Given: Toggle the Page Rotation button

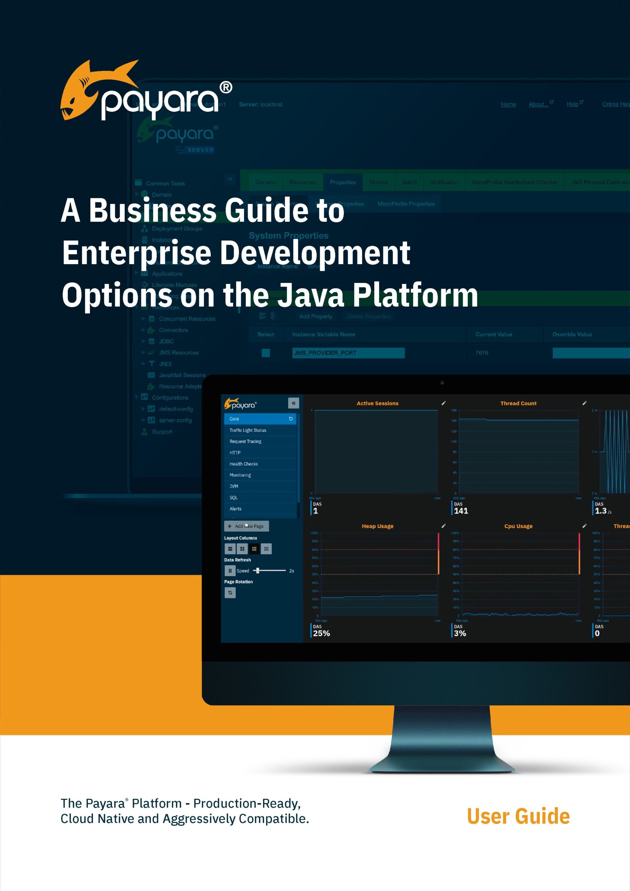Looking at the screenshot, I should 230,593.
